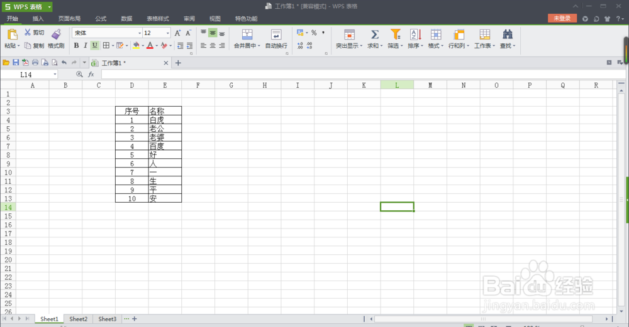Viewport: 629px width, 327px height.
Task: Click the Cut (剪切) scissors icon
Action: tap(28, 33)
